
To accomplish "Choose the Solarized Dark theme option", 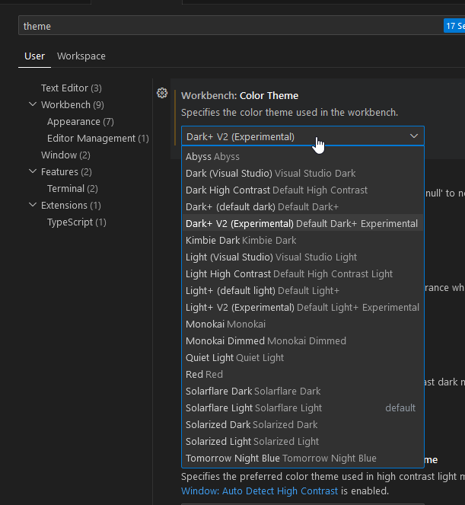I will pos(303,424).
